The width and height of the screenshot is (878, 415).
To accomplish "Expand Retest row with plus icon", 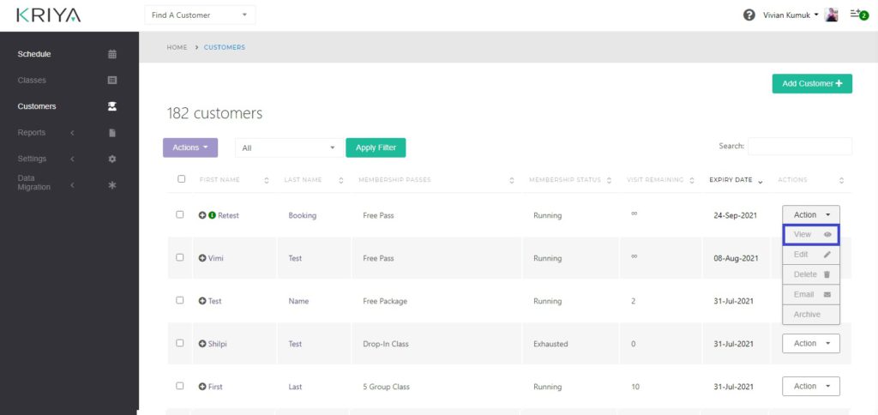I will tap(202, 215).
